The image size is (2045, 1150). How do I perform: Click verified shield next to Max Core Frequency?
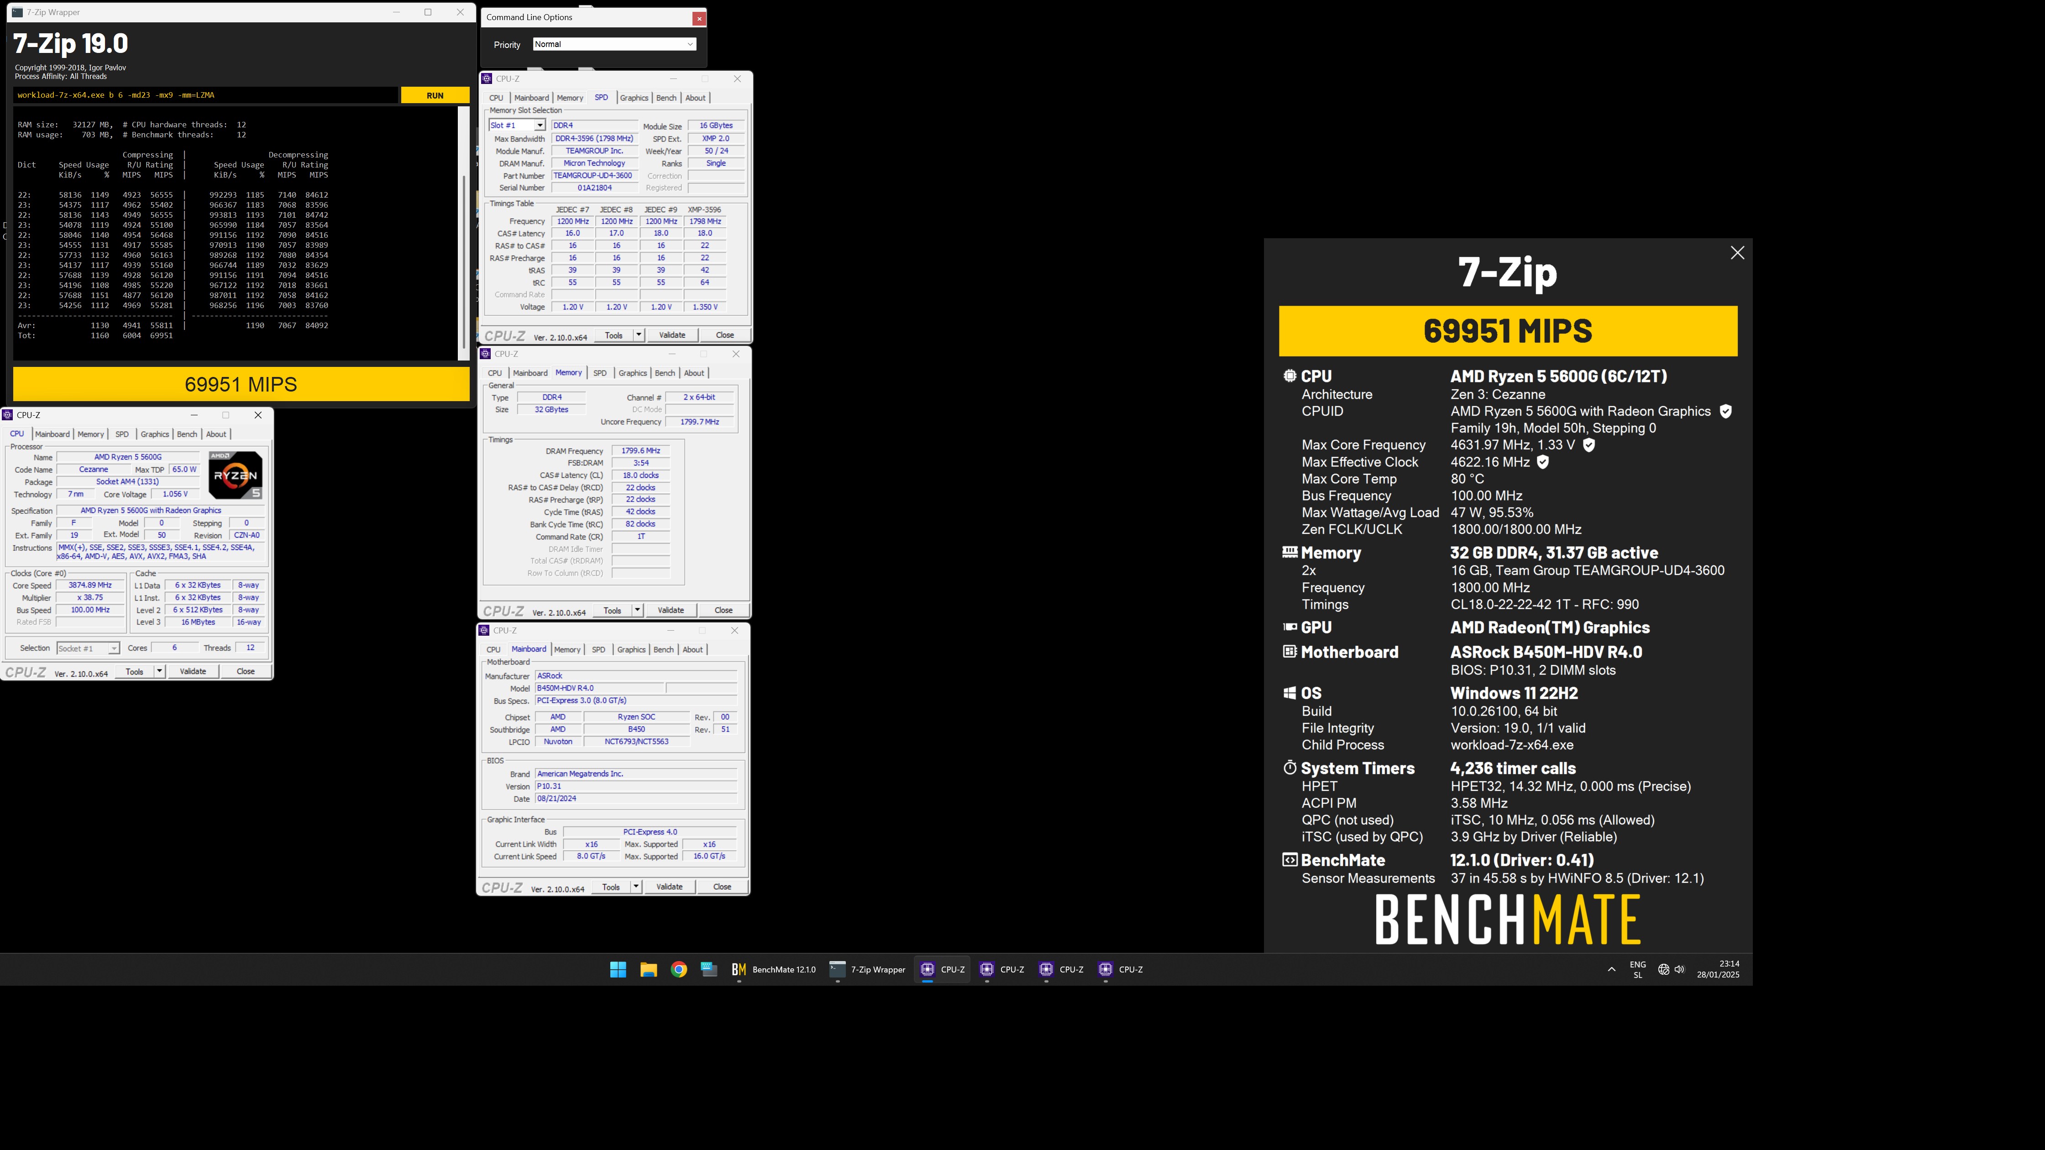1589,445
